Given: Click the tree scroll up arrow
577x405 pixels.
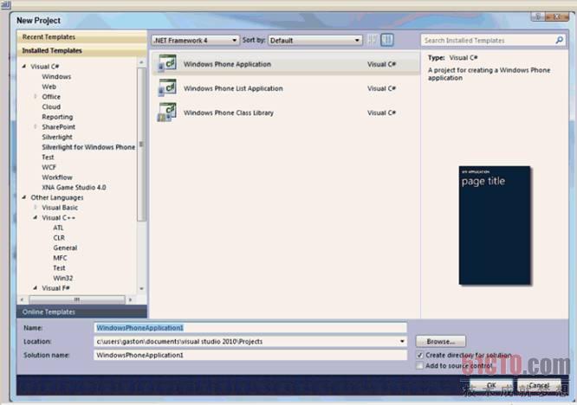Looking at the screenshot, I should (141, 63).
